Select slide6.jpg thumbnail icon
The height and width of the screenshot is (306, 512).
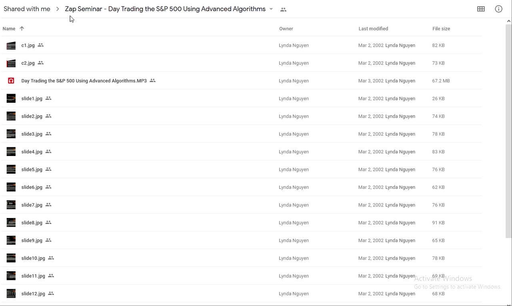tap(11, 187)
